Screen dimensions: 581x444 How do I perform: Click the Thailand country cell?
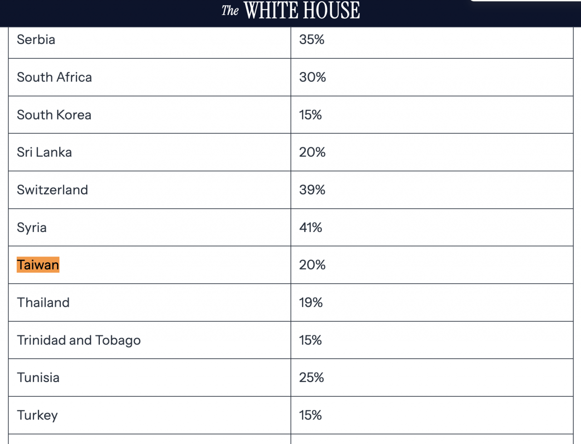(x=149, y=303)
